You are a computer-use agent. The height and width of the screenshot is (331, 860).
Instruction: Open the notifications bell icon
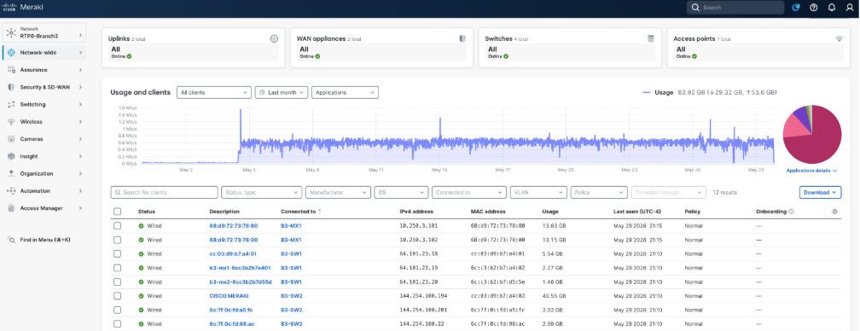pos(832,8)
